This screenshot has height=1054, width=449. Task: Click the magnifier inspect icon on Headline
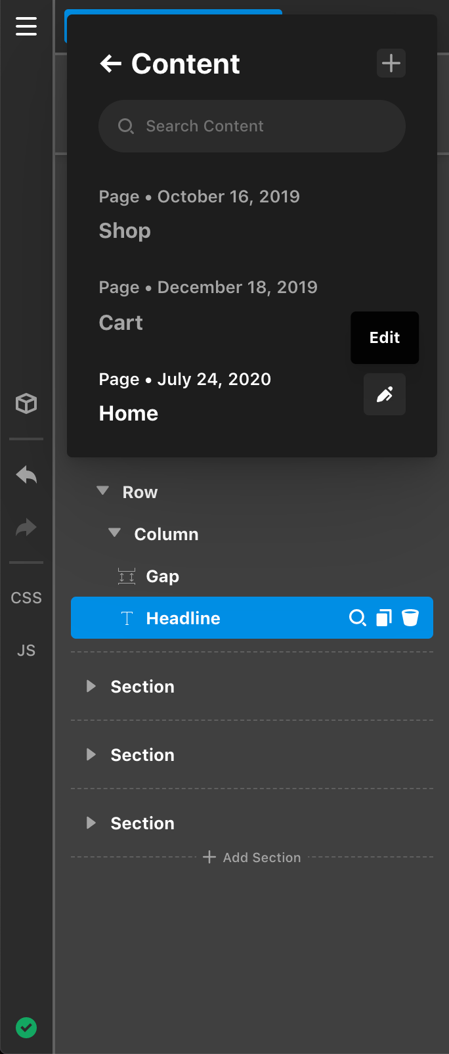tap(357, 618)
